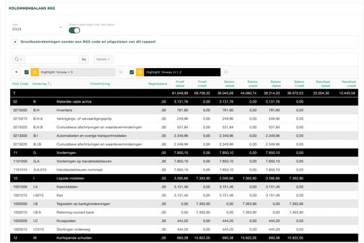Image resolution: width=364 pixels, height=243 pixels.
Task: Click total Resultaat debet value 25.004,30
Action: [322, 93]
